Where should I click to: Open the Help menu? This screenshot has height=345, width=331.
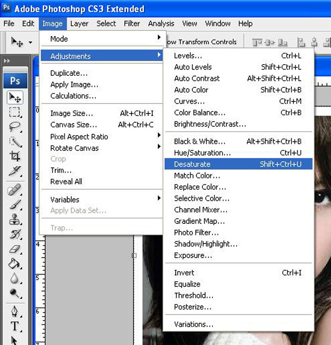point(245,23)
